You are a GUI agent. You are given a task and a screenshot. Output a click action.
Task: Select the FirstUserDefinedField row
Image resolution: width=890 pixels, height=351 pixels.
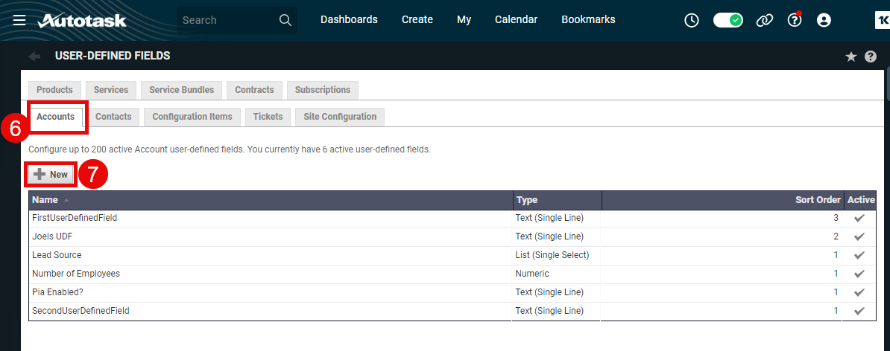(452, 218)
